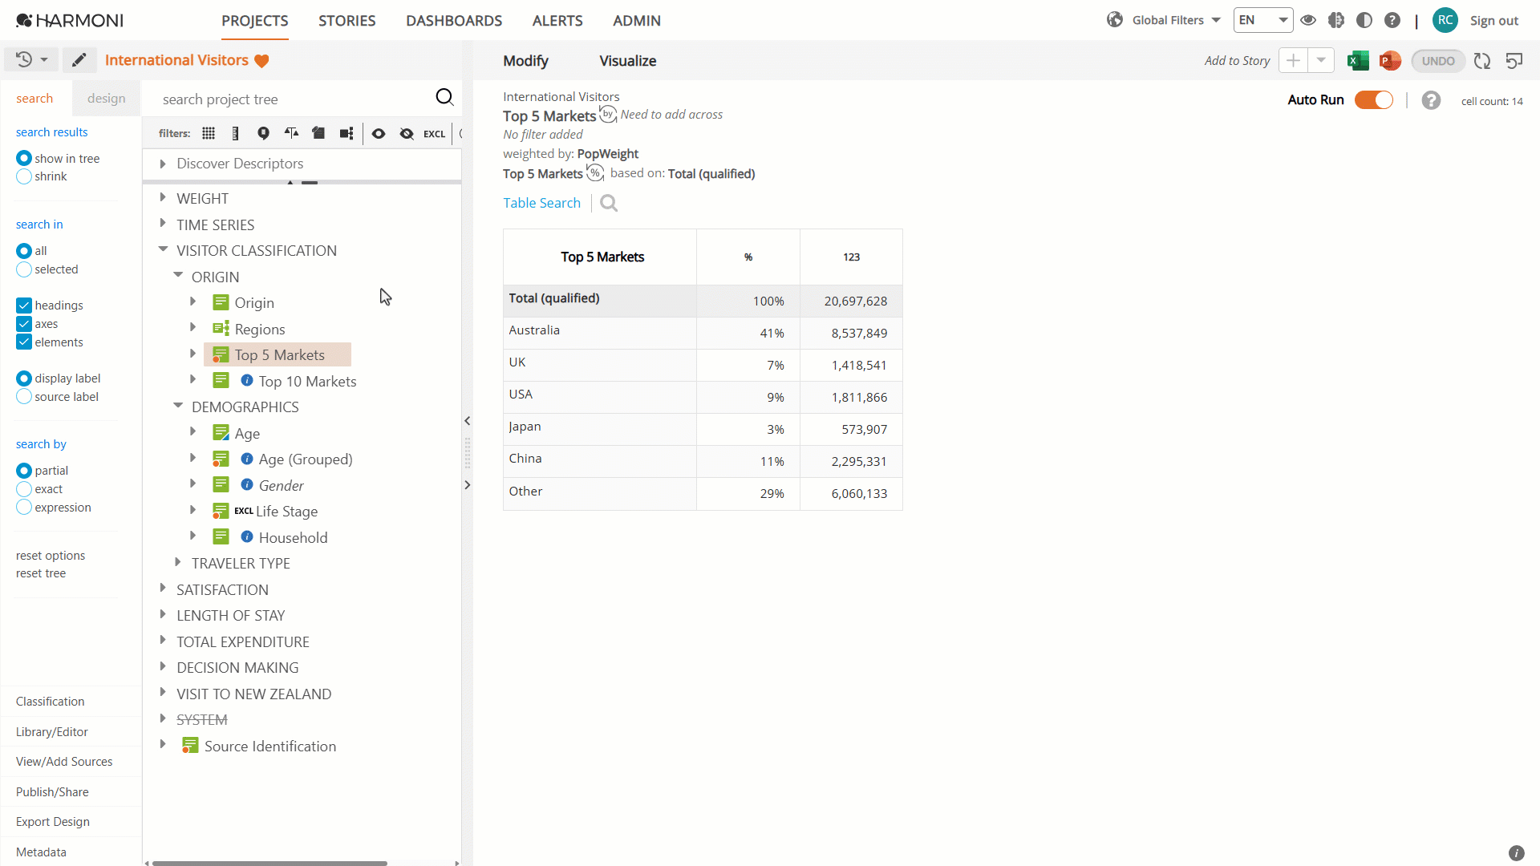Click the brain icon in top bar
Screen dimensions: 1540x866
coord(1335,20)
